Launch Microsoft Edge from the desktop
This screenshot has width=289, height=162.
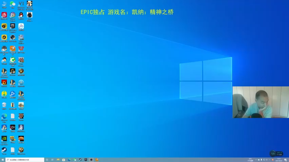click(x=4, y=118)
